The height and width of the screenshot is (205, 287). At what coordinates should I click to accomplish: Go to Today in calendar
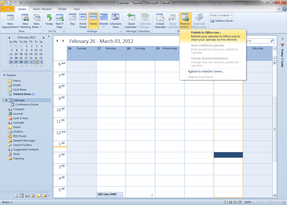[x=49, y=20]
